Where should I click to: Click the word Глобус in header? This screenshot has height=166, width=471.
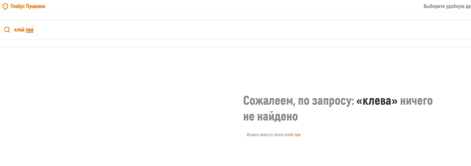pos(18,6)
